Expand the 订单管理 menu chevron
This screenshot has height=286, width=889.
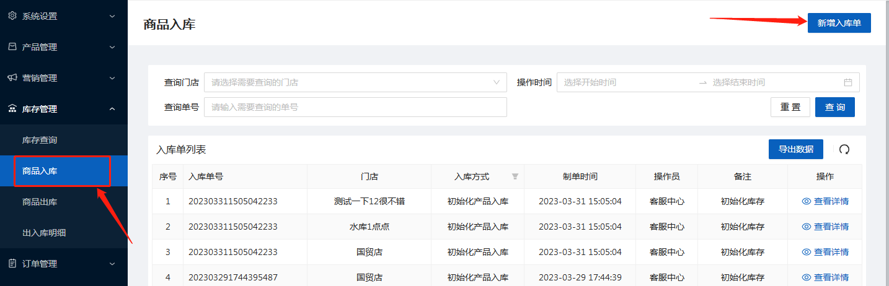[112, 264]
